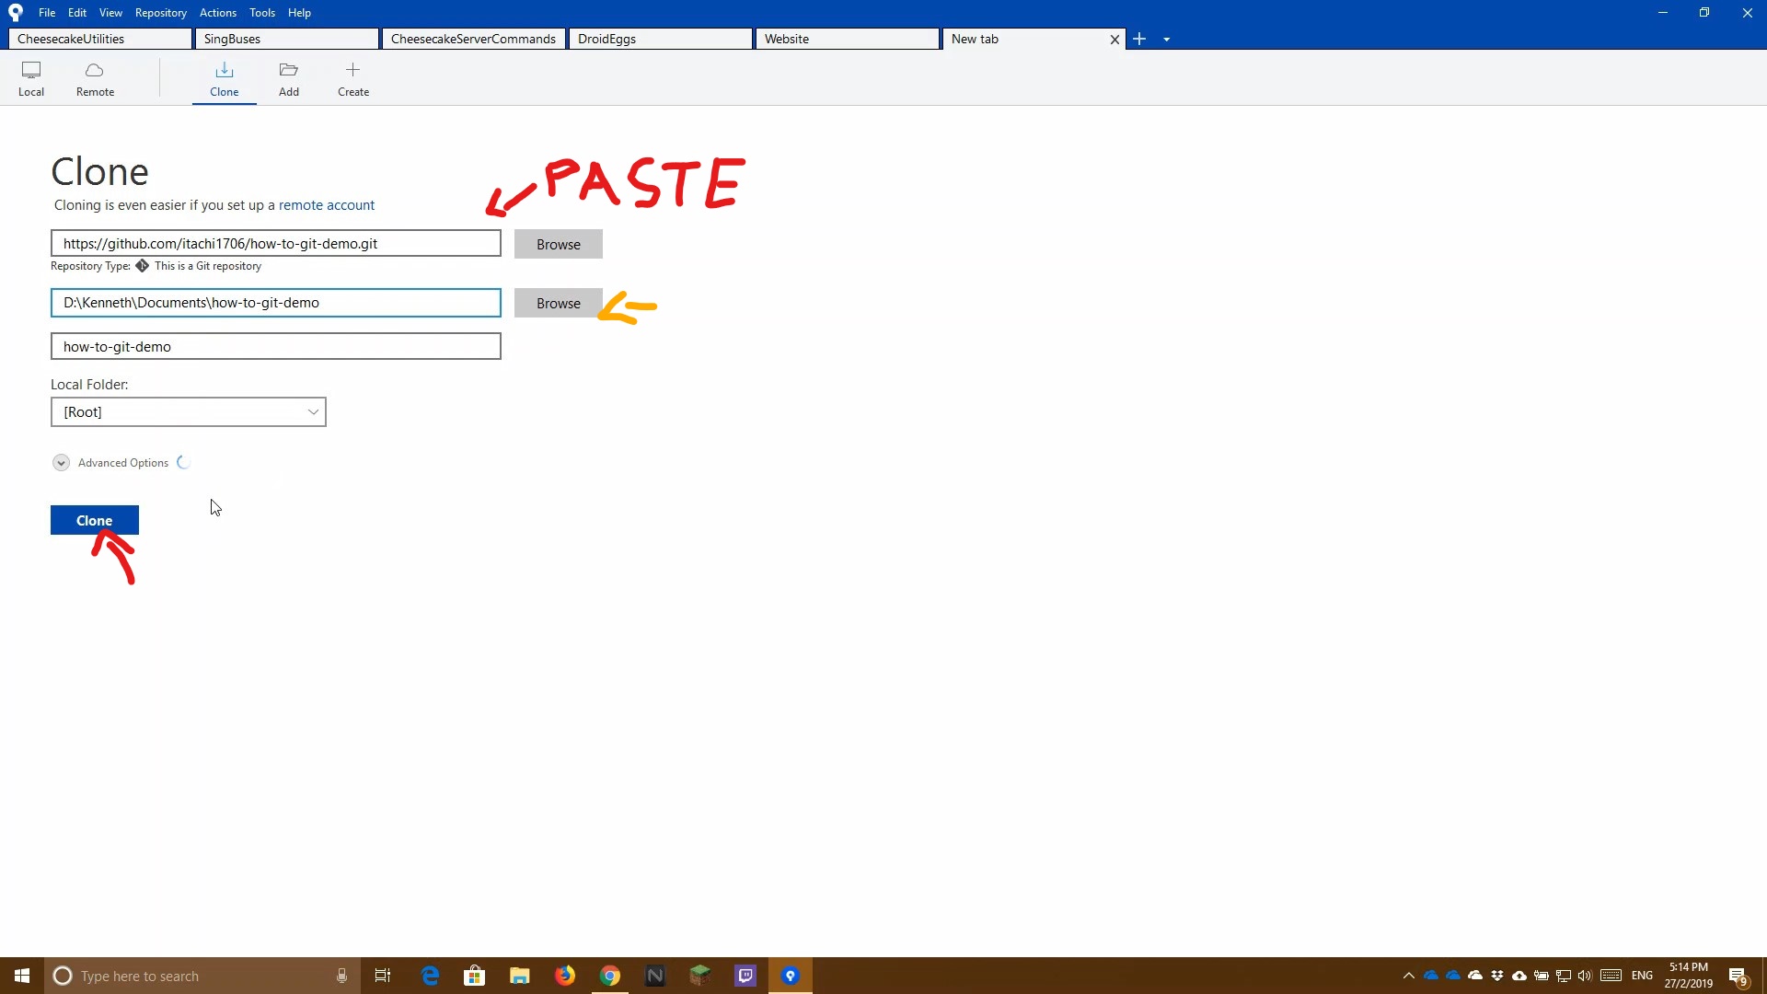Click the Clone toolbar icon

225,77
